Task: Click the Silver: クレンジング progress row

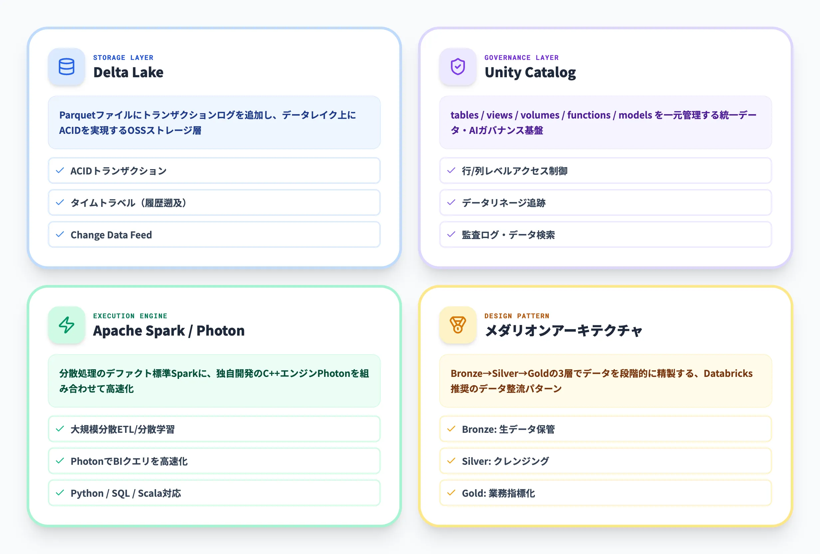Action: tap(606, 461)
